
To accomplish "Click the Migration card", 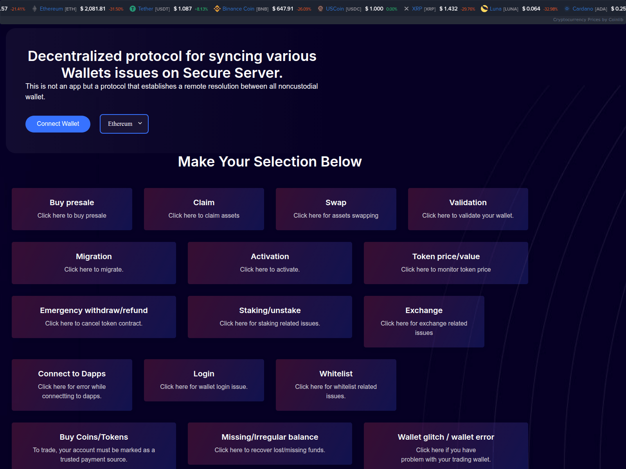I will coord(94,263).
